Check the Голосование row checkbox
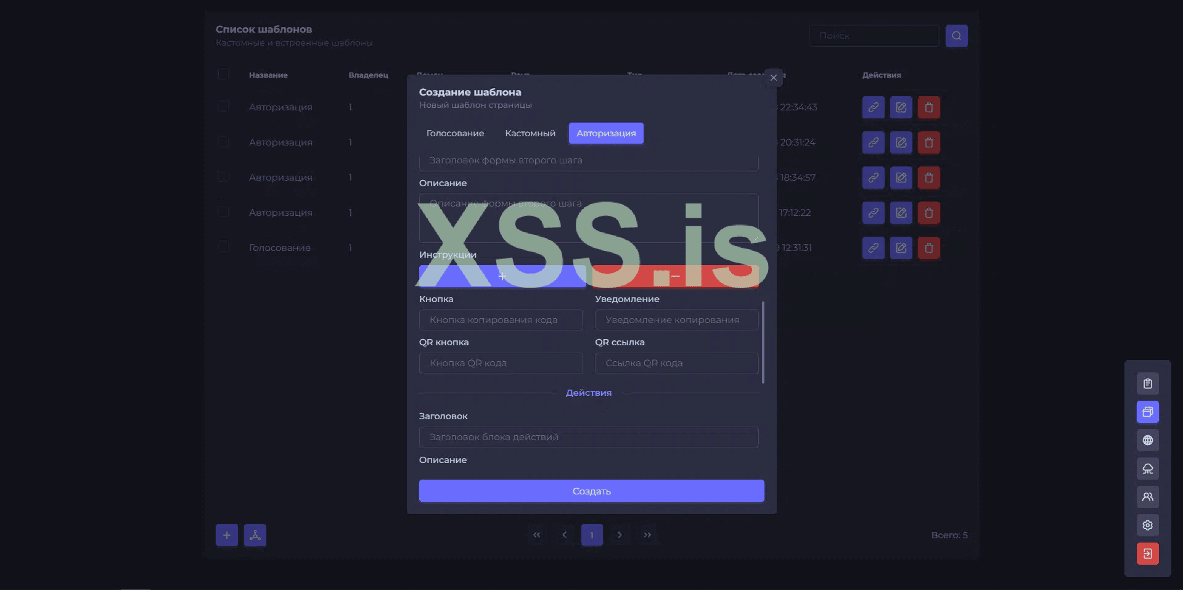The image size is (1183, 590). 223,247
